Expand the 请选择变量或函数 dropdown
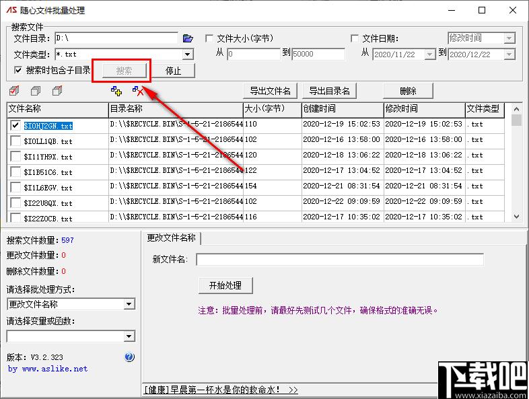Screen dimensions: 529x399 point(129,336)
